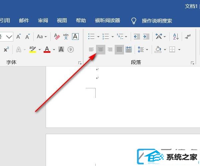Viewport: 200px width, 166px height.
Task: Insert enclosed character with circled 字 icon
Action: (71, 49)
